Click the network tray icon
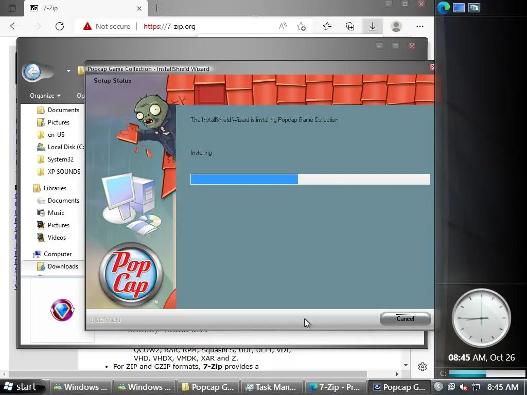 (476, 387)
